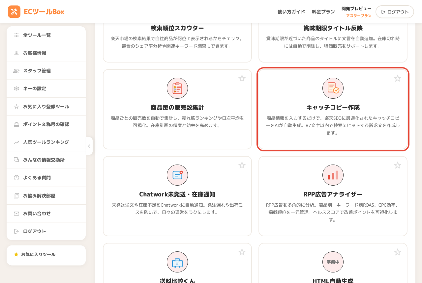Toggle favorite star on HTML自動生成 card
422x283 pixels.
[398, 252]
